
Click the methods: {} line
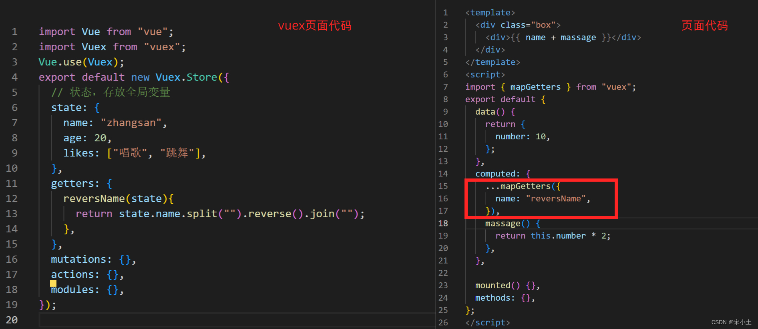(505, 297)
